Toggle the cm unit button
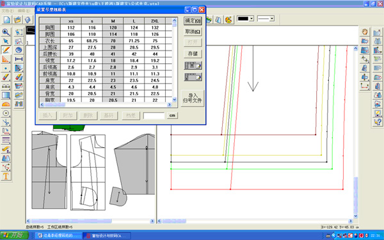 (172, 116)
